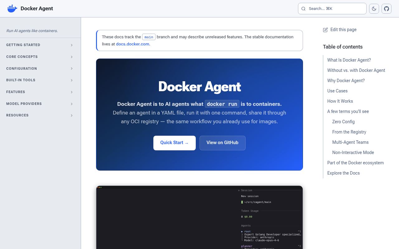Expand the Built-in Tools chevron
The height and width of the screenshot is (249, 399).
coord(72,80)
